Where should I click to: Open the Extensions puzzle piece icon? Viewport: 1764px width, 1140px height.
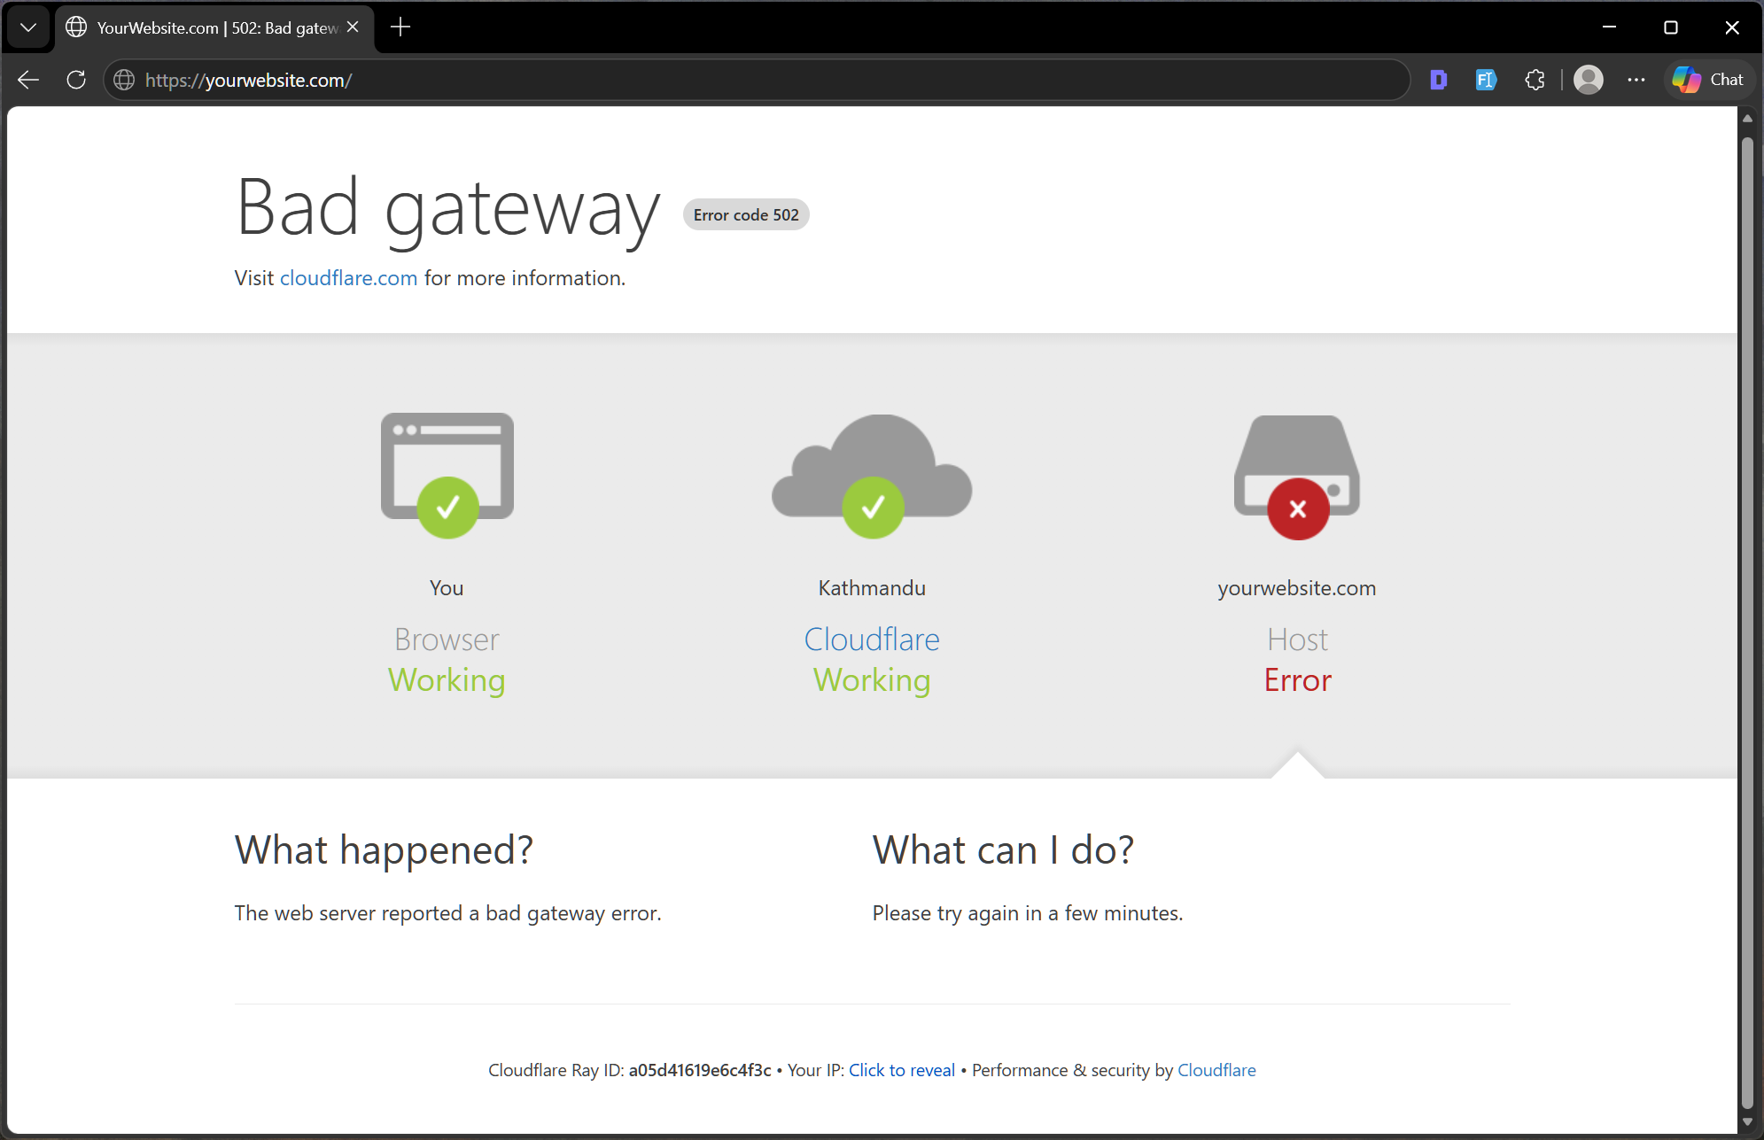(x=1535, y=80)
